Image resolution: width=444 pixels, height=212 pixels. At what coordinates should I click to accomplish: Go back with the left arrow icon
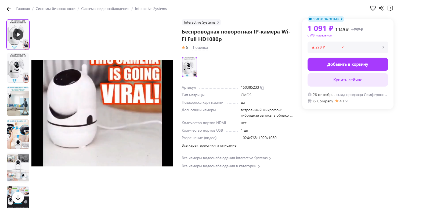coord(9,9)
